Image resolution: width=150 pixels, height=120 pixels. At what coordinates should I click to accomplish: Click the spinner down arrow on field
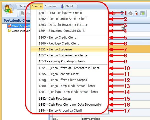coord(123,29)
